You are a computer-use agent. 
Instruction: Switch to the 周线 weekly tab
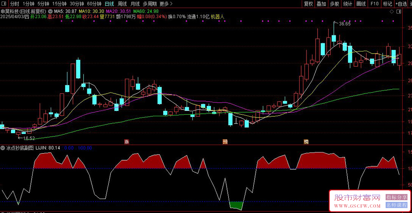pos(122,4)
